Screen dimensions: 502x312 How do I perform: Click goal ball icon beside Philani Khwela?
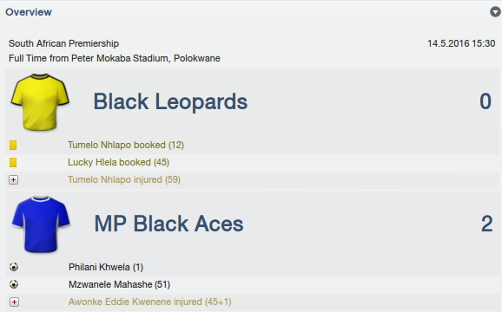(14, 267)
